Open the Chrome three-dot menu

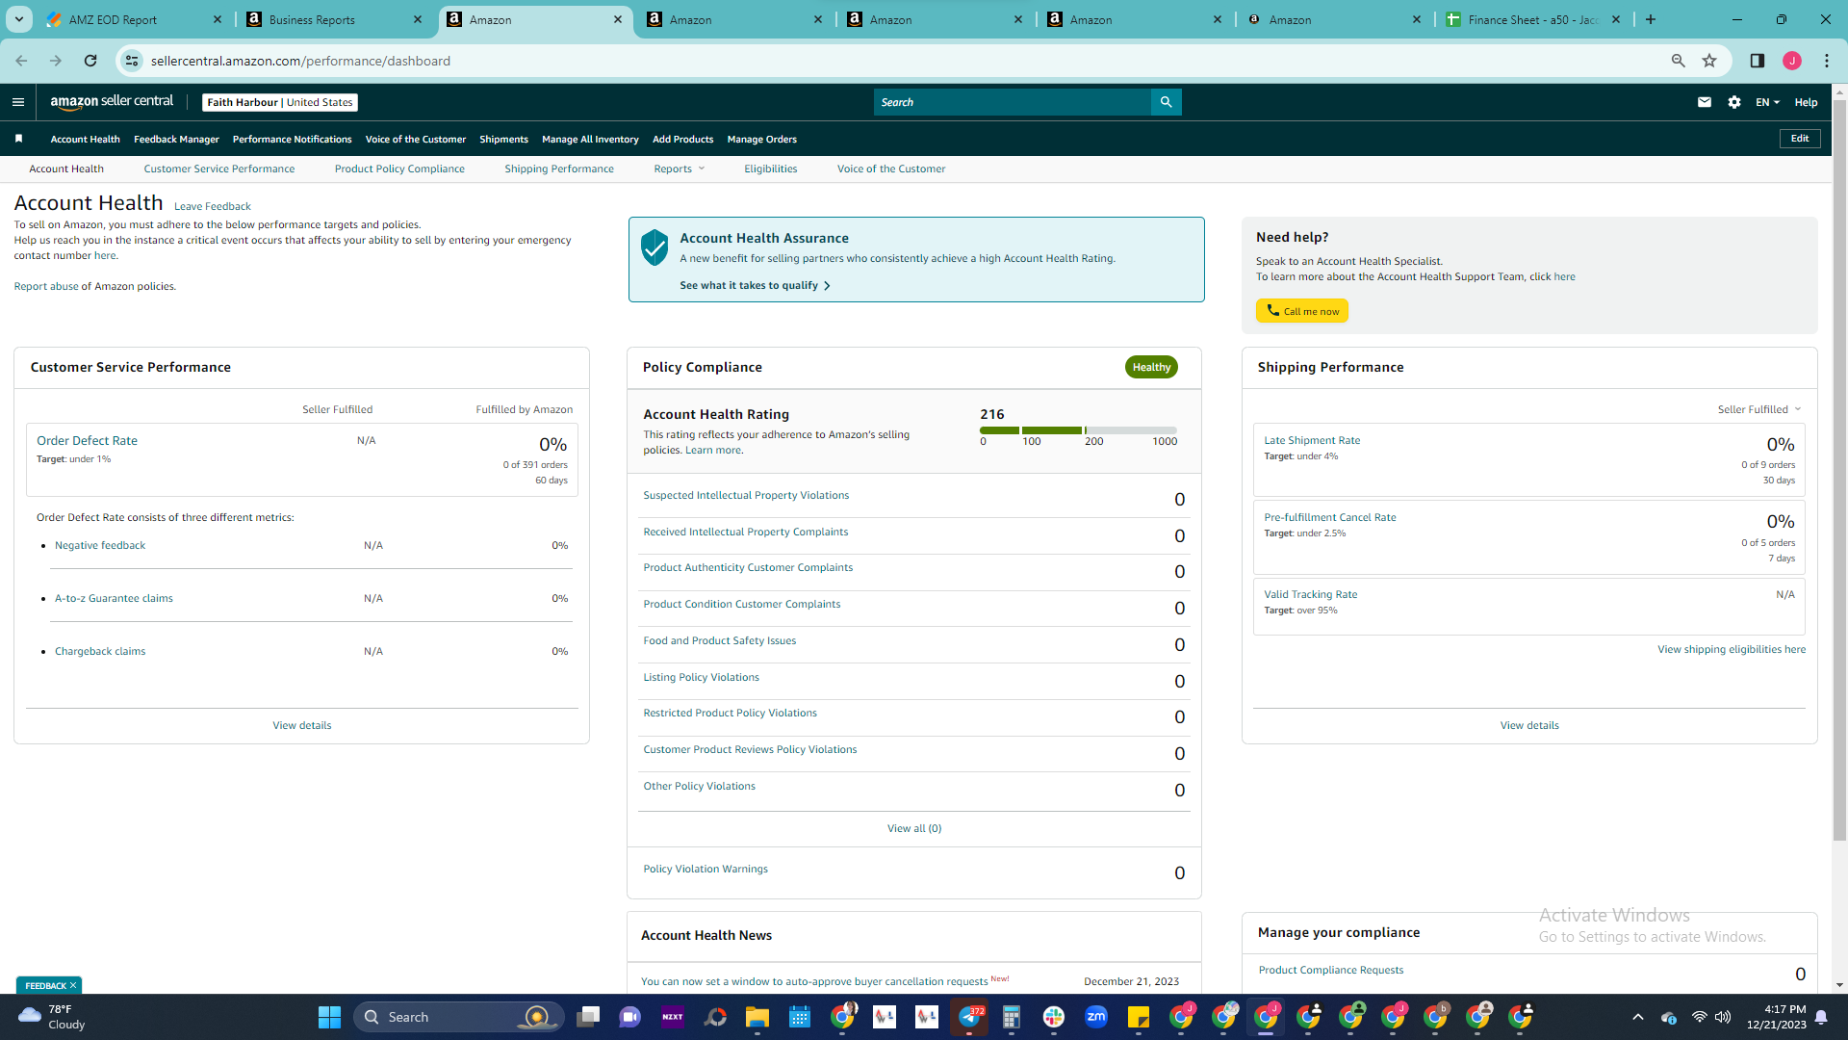pyautogui.click(x=1827, y=61)
